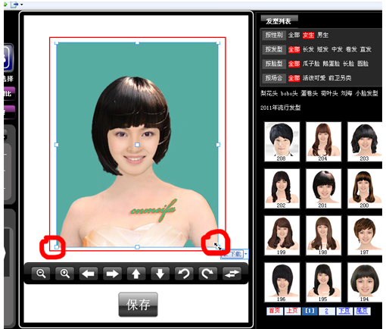Choose hairstyle thumbnail 197
The width and height of the screenshot is (386, 329).
365,235
